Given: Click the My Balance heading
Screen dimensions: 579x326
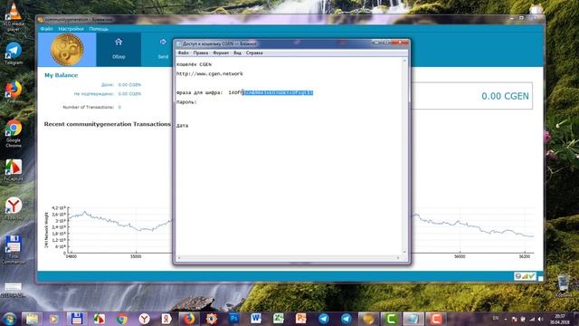Looking at the screenshot, I should (62, 75).
